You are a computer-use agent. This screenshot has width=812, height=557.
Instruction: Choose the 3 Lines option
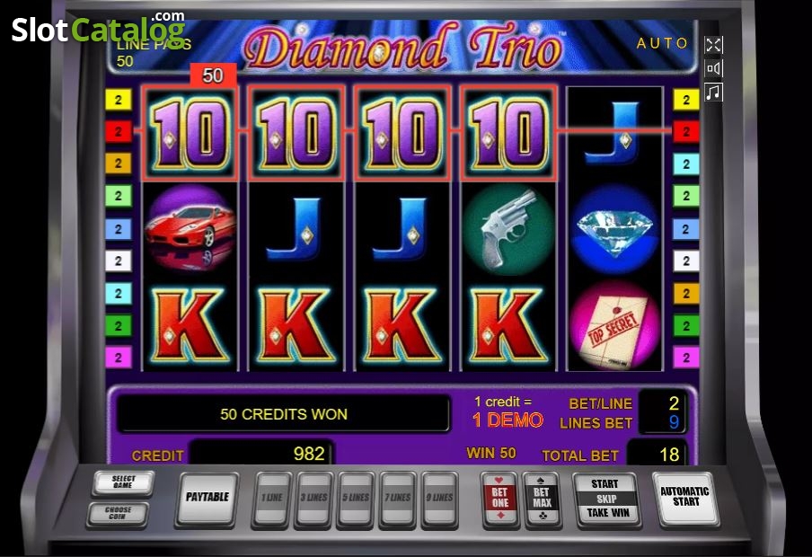tap(313, 499)
